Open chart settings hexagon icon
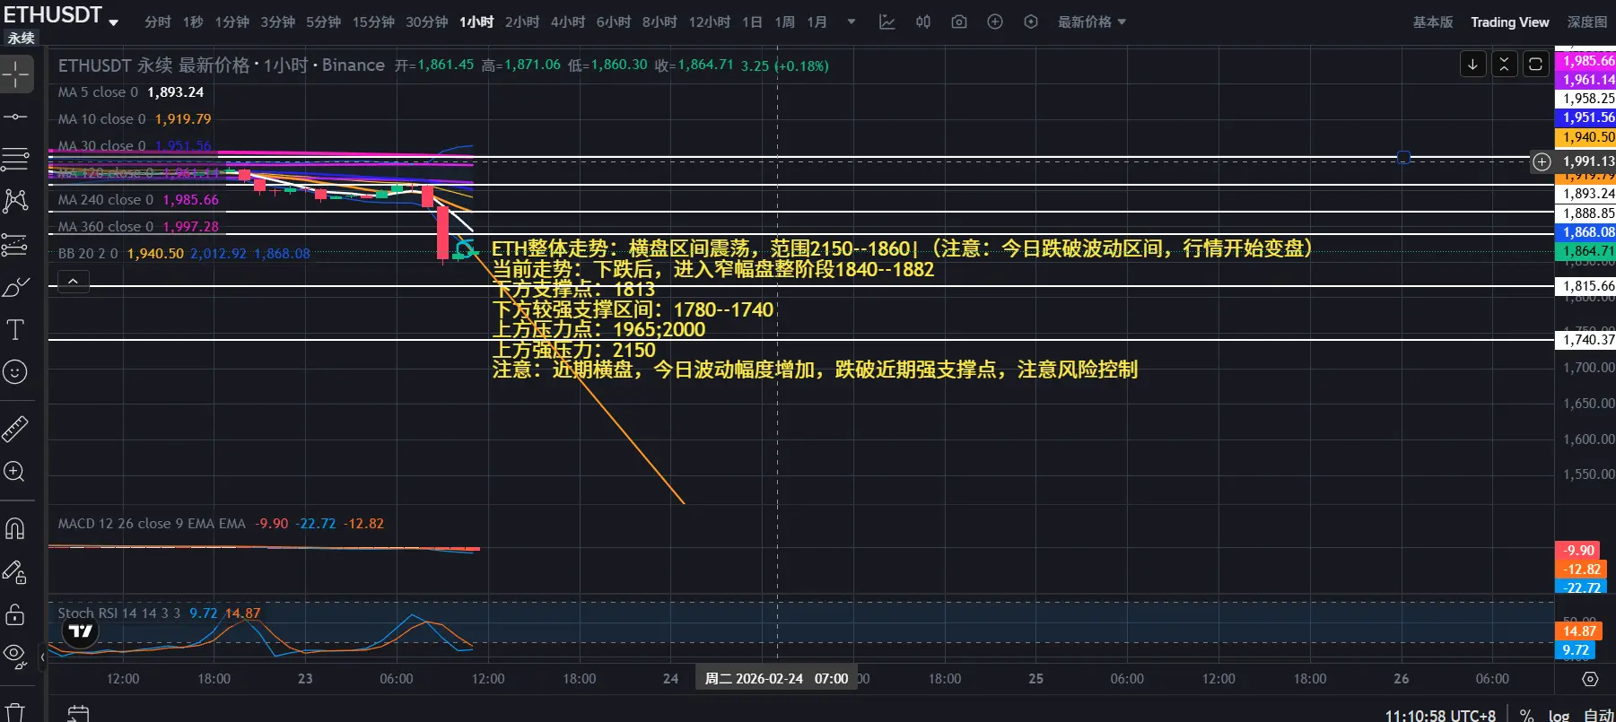 pos(1031,22)
